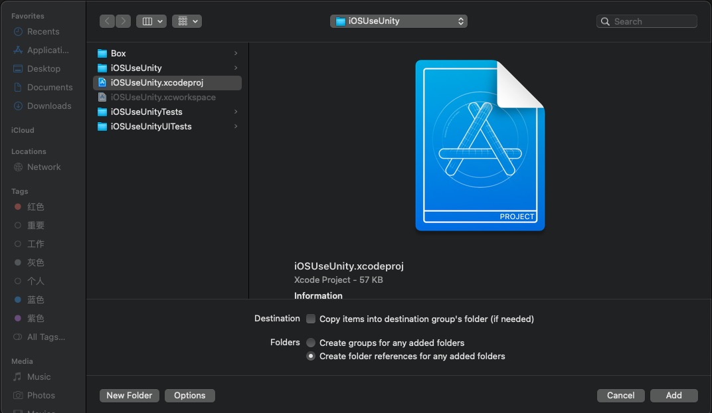Open the item grouping dropdown
The height and width of the screenshot is (413, 712).
tap(187, 21)
